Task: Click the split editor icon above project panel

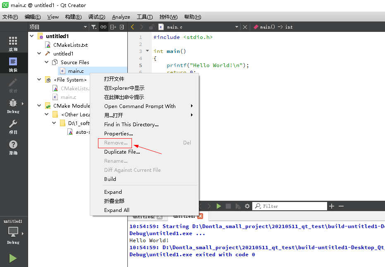Action: (x=112, y=26)
